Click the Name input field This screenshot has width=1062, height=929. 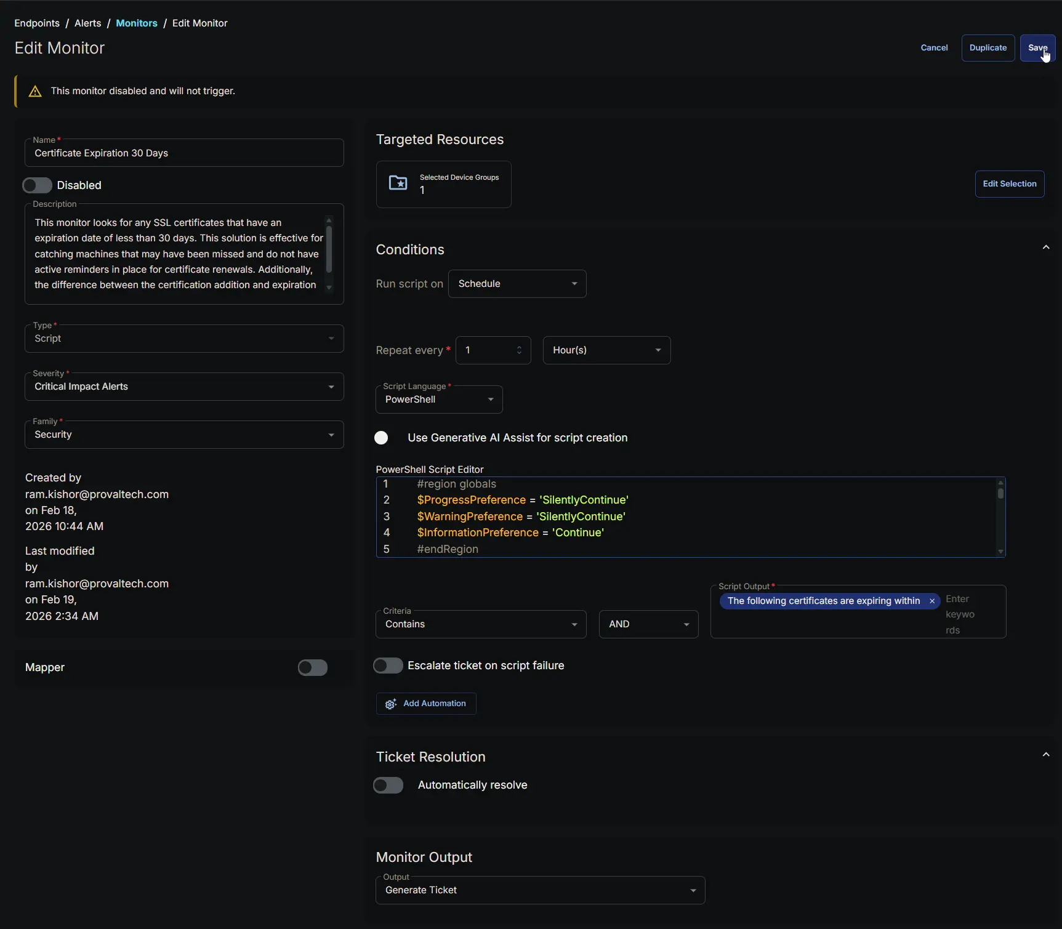tap(183, 153)
